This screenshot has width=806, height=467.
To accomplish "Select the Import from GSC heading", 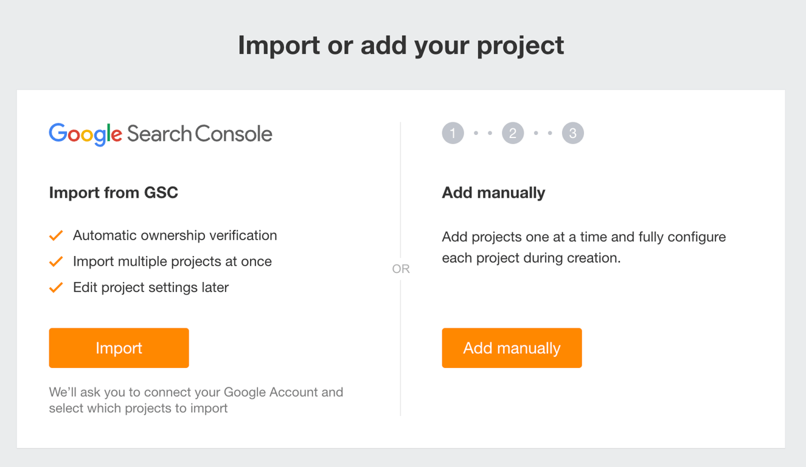I will [114, 193].
